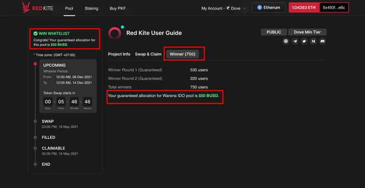Click the green Win Whitelist checkmark icon

pos(36,33)
